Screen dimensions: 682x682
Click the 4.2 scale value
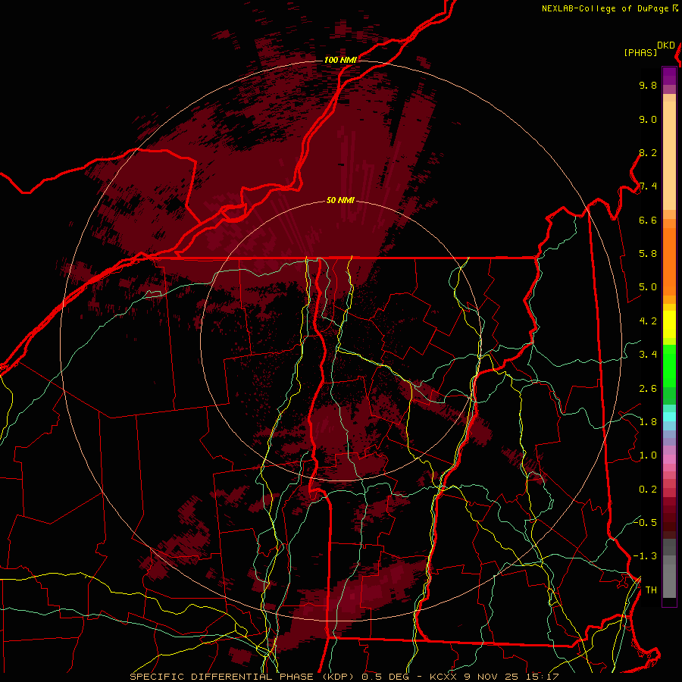pyautogui.click(x=648, y=321)
